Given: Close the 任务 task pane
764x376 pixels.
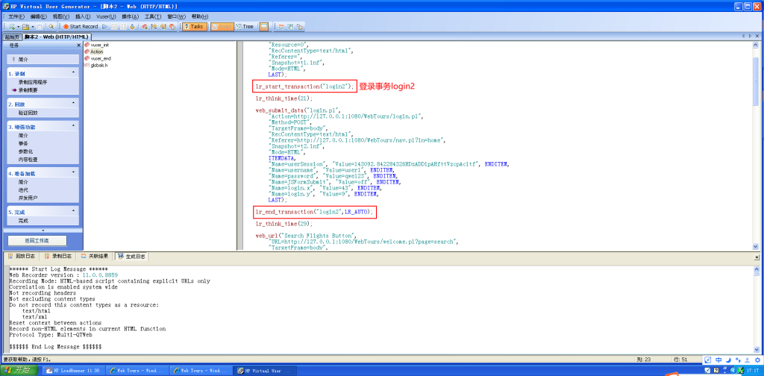Looking at the screenshot, I should pos(78,45).
